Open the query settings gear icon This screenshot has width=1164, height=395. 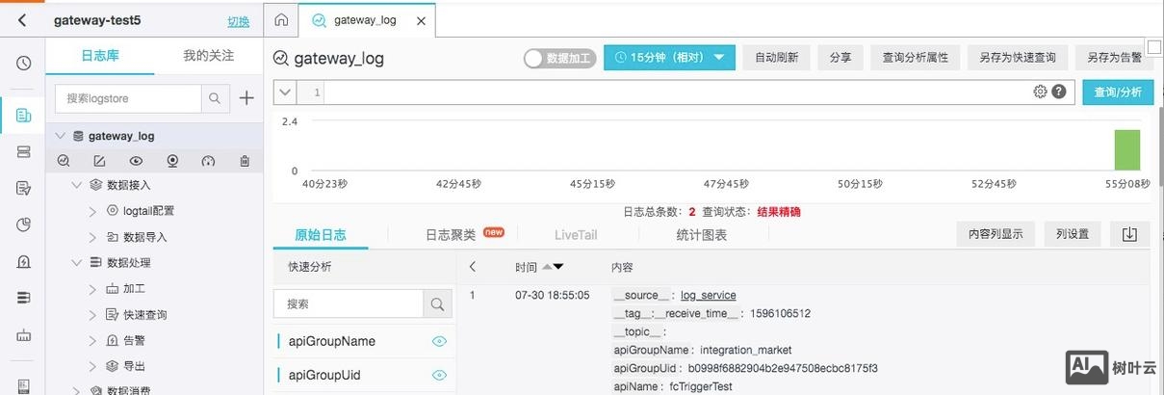click(1040, 92)
